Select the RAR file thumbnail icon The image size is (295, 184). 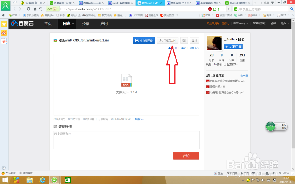click(126, 79)
